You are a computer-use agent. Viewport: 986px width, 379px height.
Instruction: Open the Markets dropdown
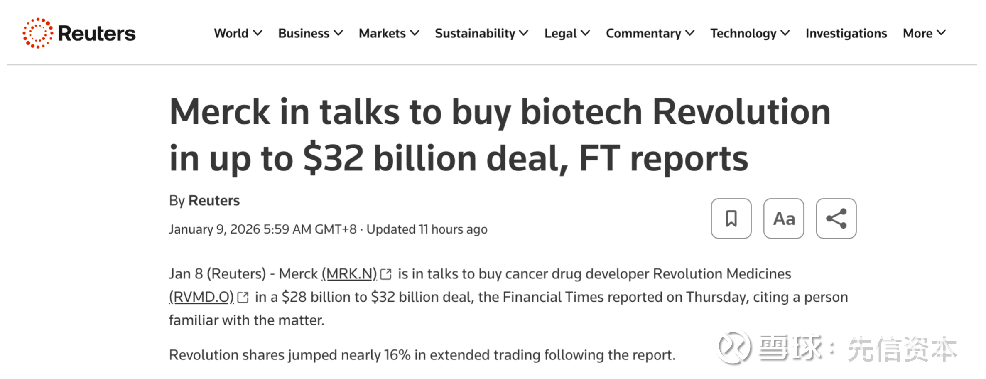pyautogui.click(x=389, y=33)
